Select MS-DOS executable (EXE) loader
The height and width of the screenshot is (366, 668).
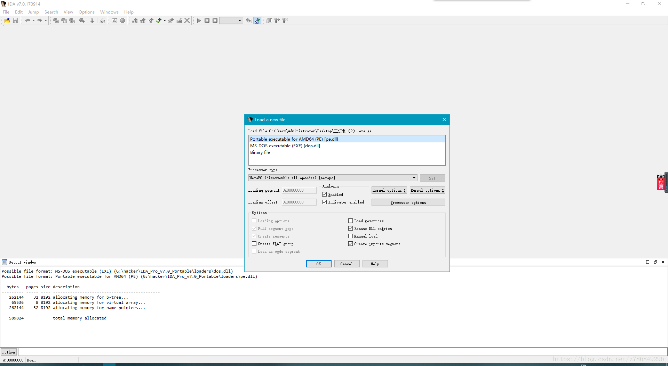pos(347,146)
